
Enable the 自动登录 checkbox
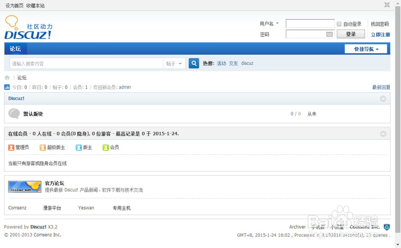[x=339, y=24]
